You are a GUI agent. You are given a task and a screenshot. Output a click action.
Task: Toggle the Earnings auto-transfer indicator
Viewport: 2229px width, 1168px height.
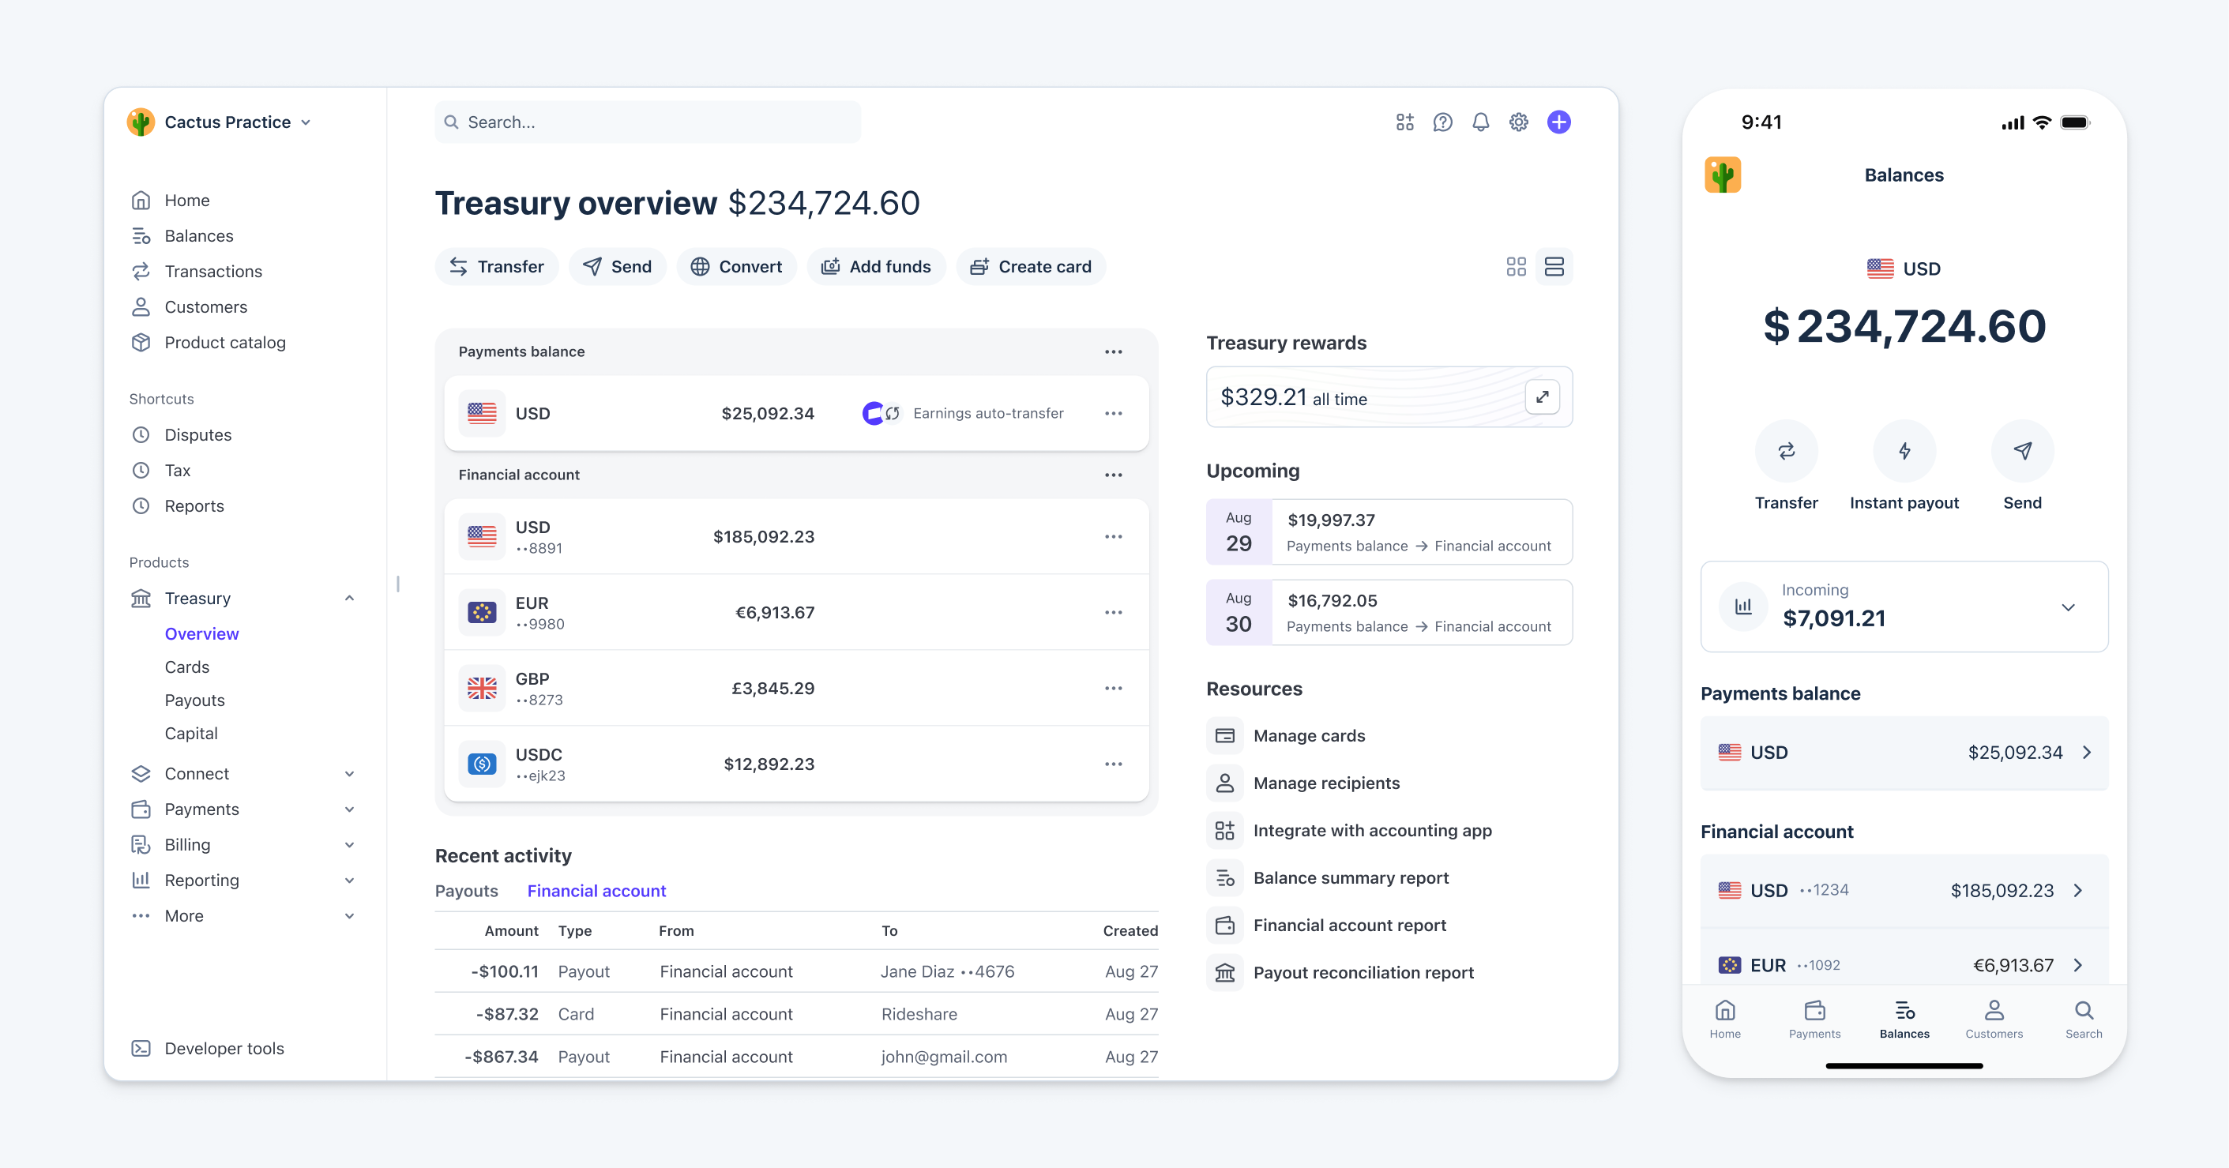coord(881,414)
